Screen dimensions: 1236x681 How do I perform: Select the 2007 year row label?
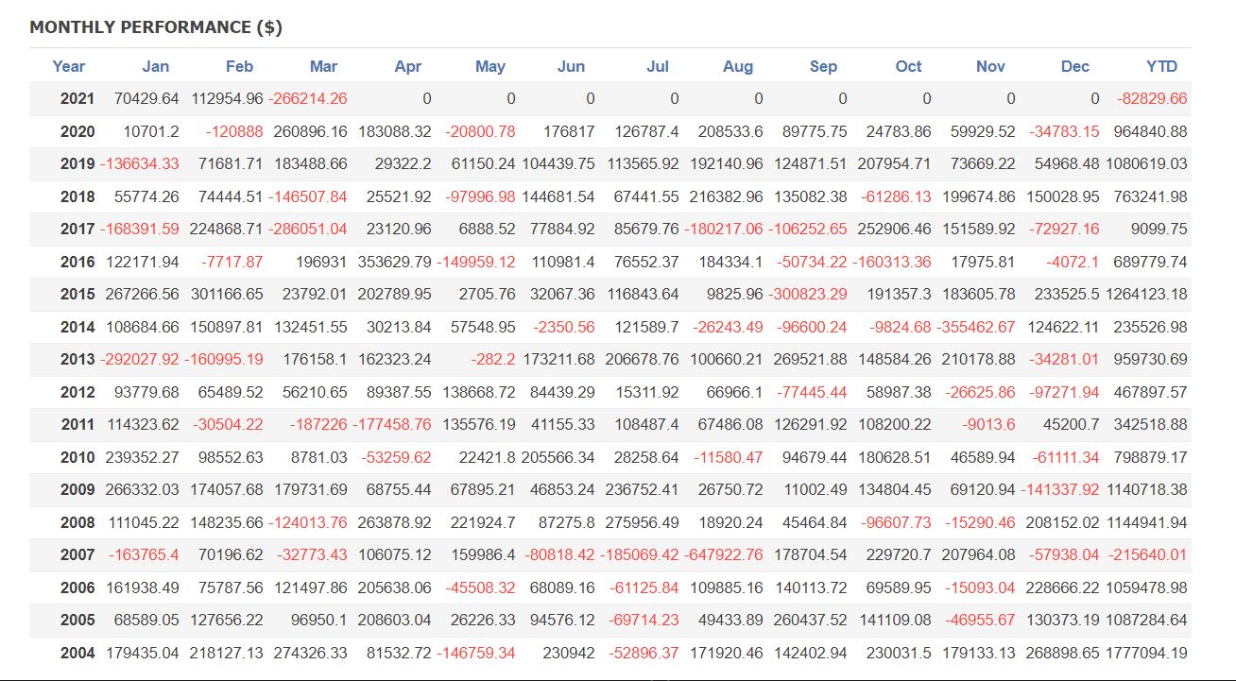pos(77,554)
